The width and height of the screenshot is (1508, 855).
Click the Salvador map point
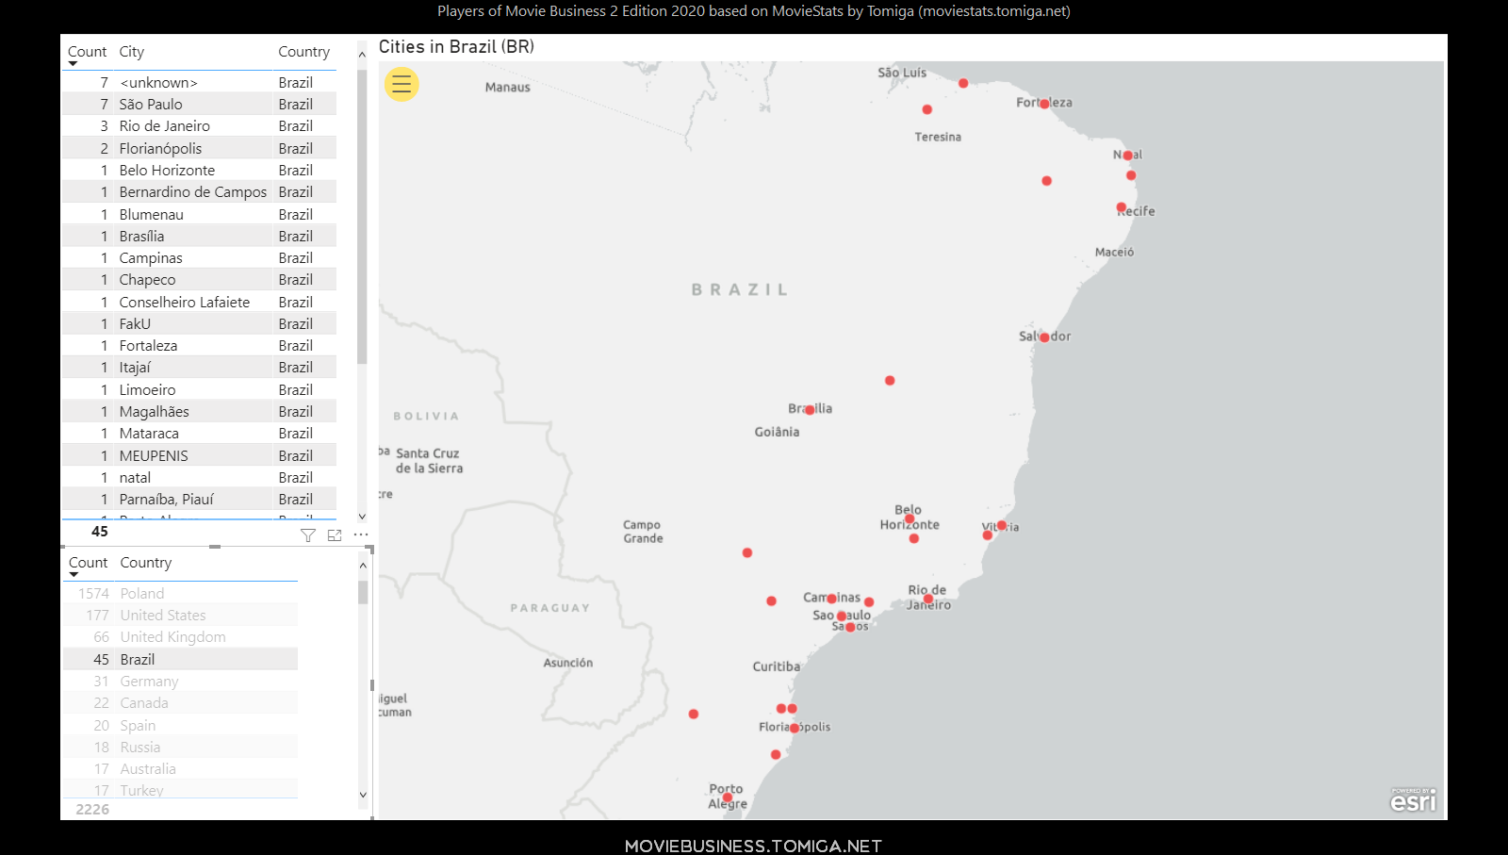pos(1044,337)
